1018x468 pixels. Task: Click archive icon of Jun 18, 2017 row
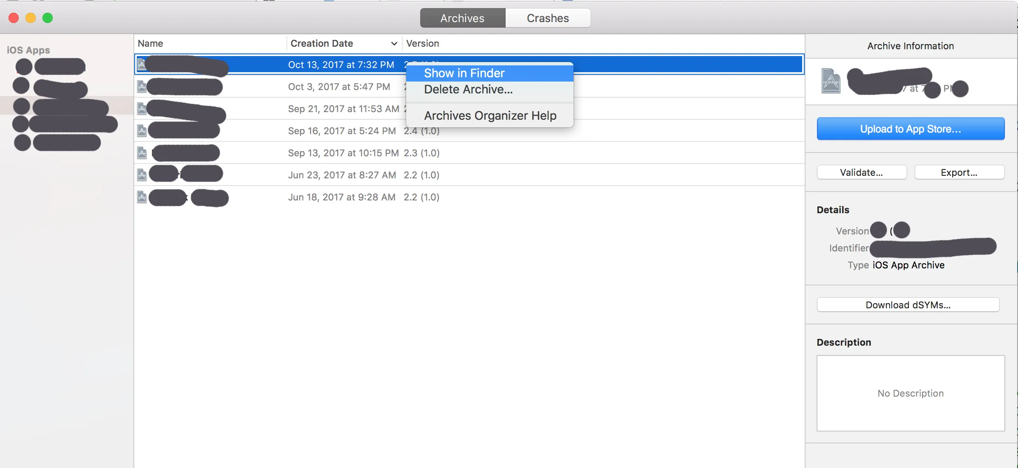pyautogui.click(x=142, y=197)
